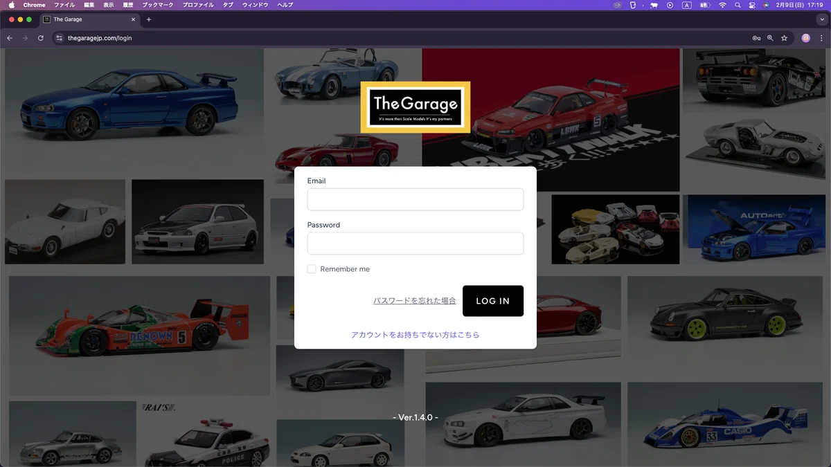Open the プロファイル menu

[x=198, y=5]
